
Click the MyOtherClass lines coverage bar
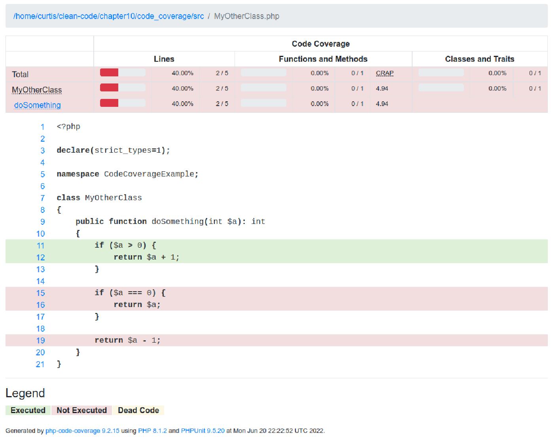[x=123, y=87]
